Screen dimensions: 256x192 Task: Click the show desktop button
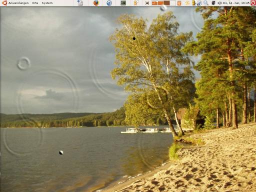147,3
